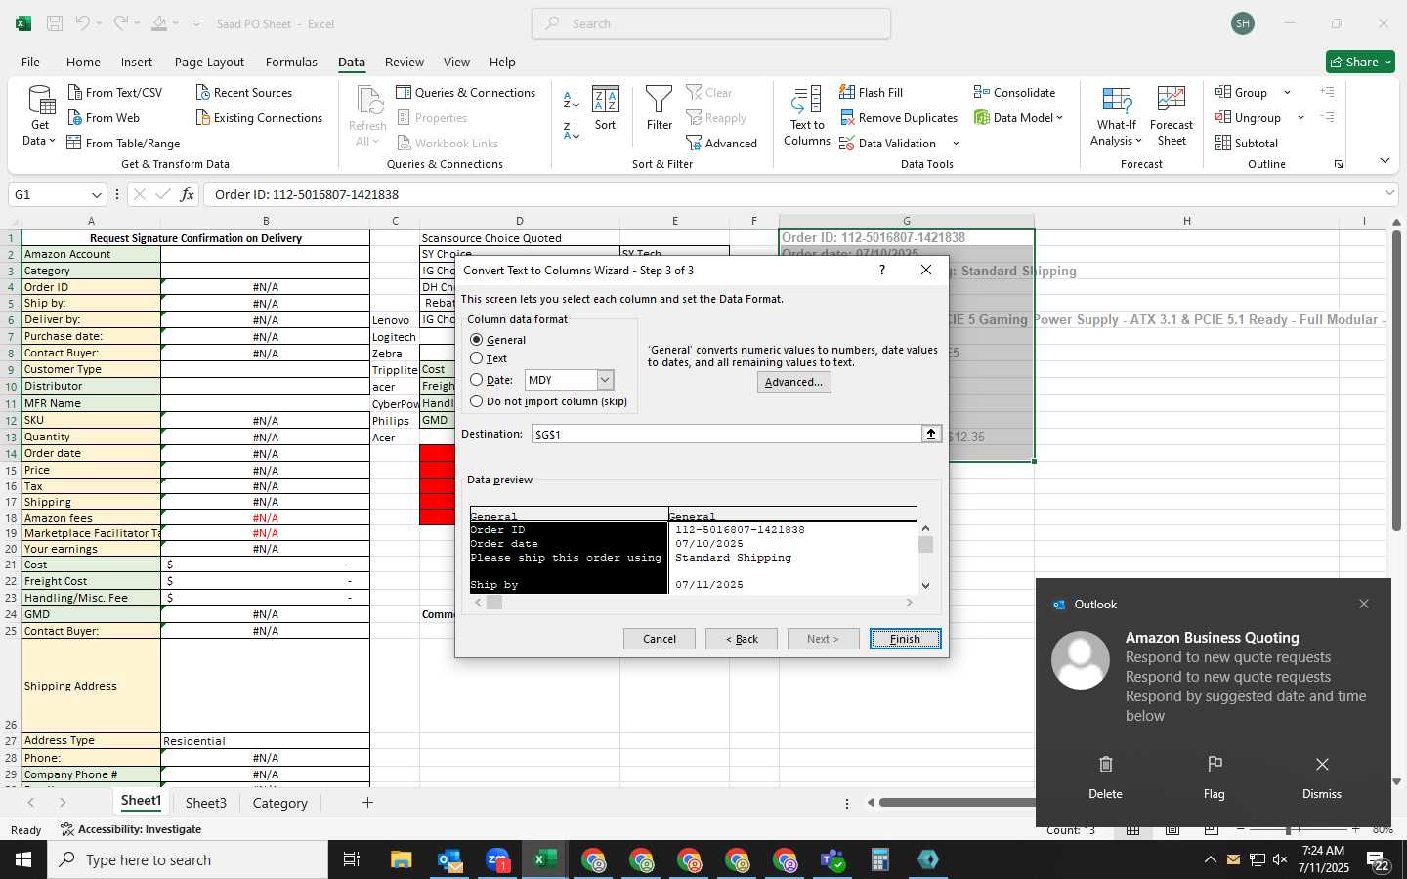The image size is (1407, 879).
Task: Expand the Data Model dropdown
Action: [x=1060, y=117]
